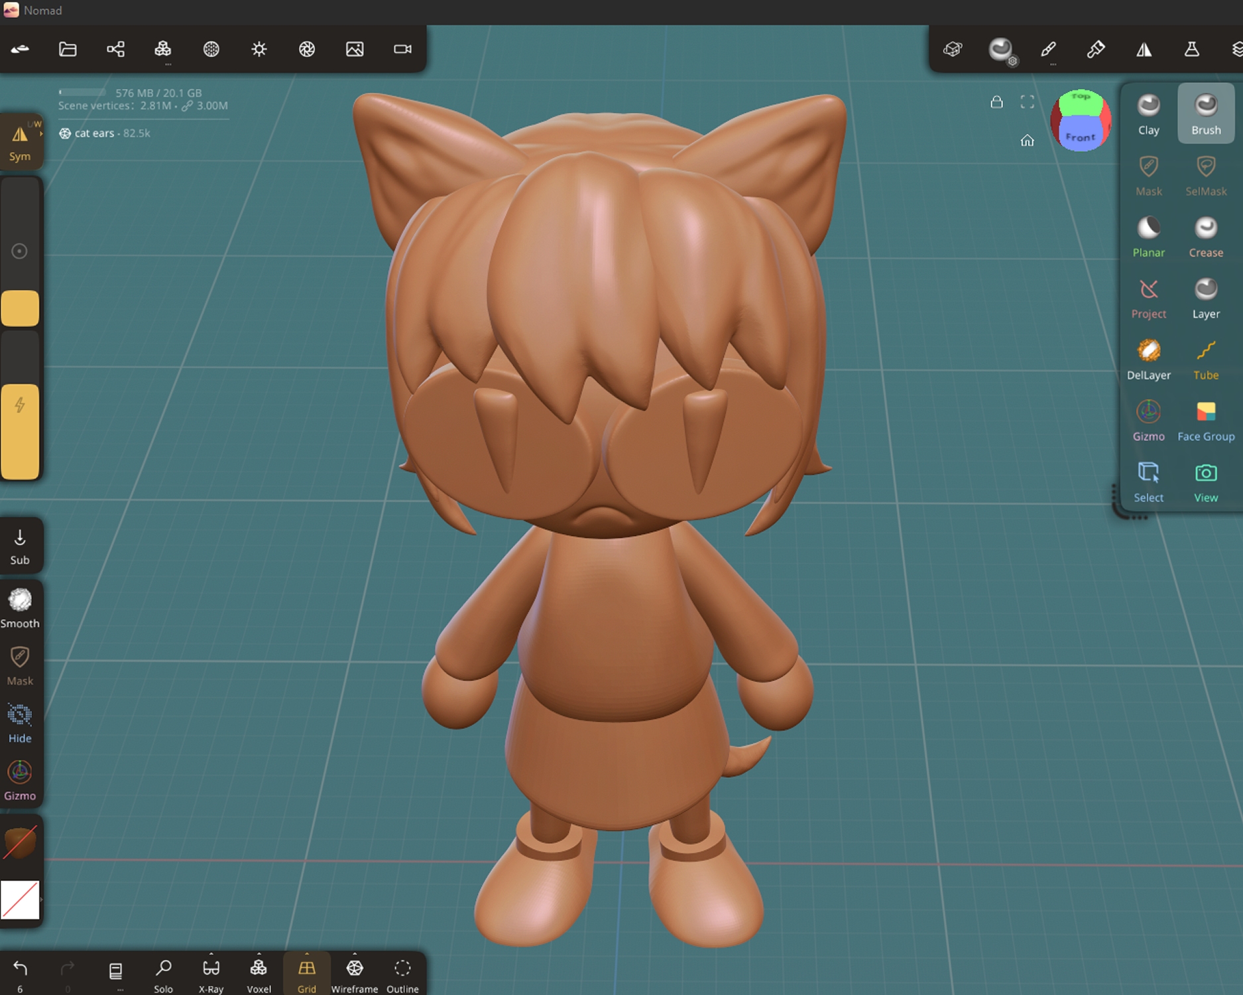The image size is (1243, 995).
Task: Open the Files folder menu
Action: point(68,49)
